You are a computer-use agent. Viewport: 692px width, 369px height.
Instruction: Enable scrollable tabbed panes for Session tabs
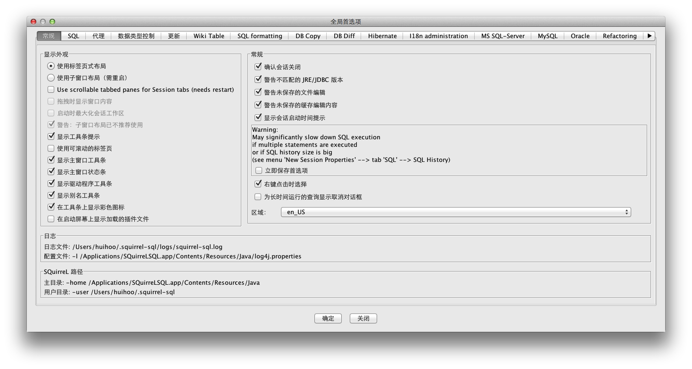tap(51, 90)
